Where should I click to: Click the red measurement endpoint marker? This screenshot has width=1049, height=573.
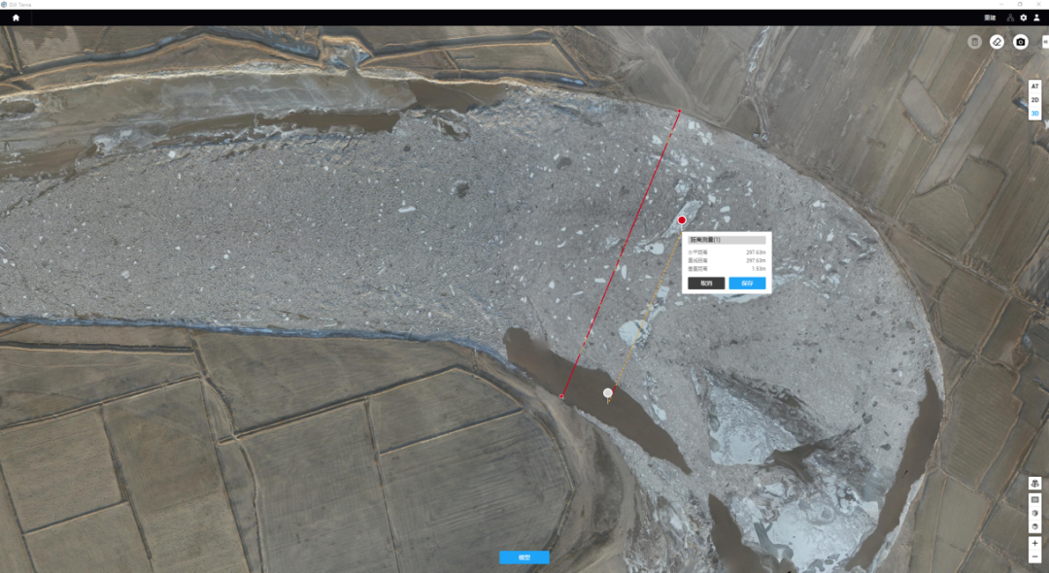pyautogui.click(x=682, y=220)
